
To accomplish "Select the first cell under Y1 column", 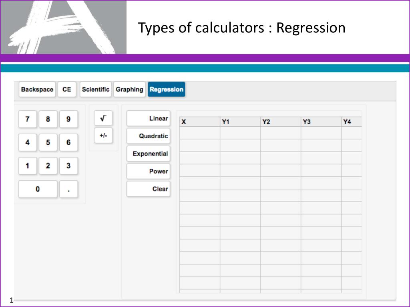I will [240, 133].
